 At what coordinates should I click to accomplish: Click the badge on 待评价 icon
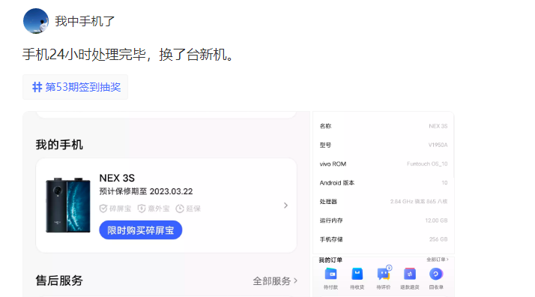pyautogui.click(x=389, y=268)
